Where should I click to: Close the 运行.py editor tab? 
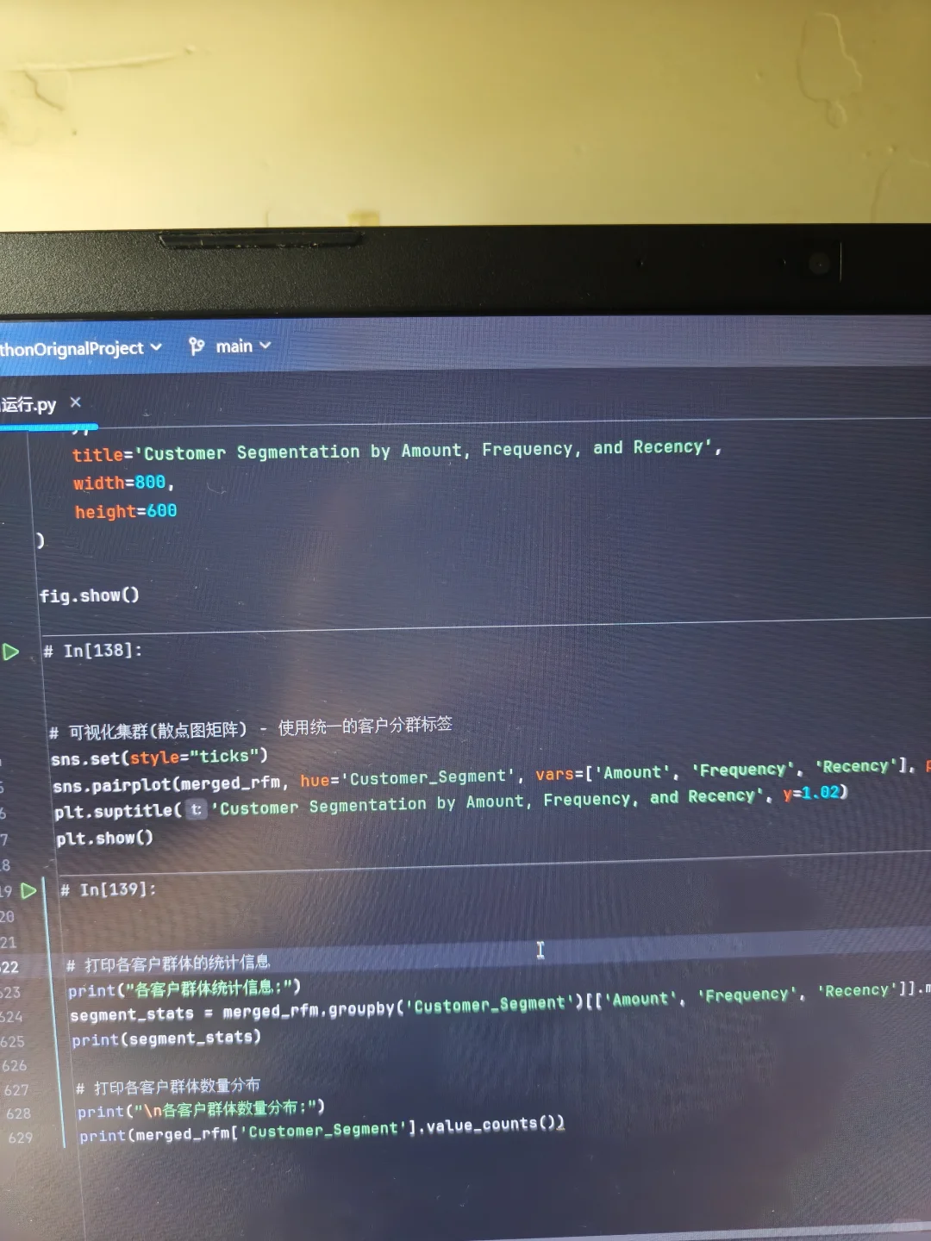[x=76, y=402]
